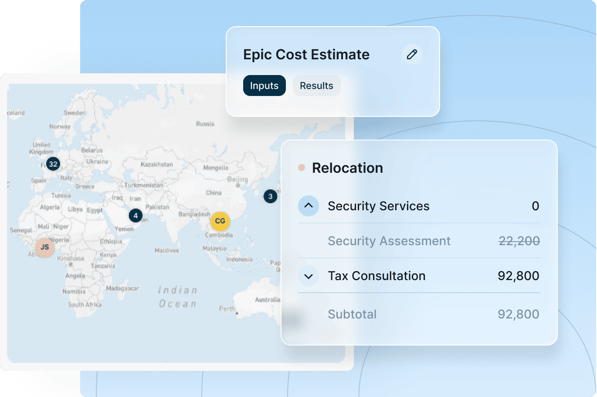Select the JS avatar marker on map
597x397 pixels.
click(x=44, y=247)
